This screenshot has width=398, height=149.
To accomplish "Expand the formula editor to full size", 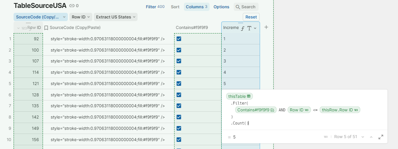I will pos(381,137).
